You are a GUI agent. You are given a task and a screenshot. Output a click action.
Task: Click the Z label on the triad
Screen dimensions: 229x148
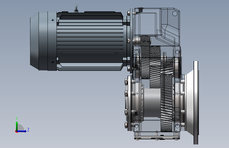tap(28, 130)
